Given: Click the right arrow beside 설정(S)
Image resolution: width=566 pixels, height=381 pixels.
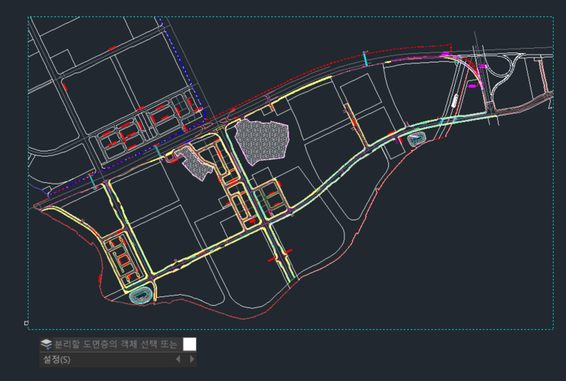Looking at the screenshot, I should pos(192,359).
